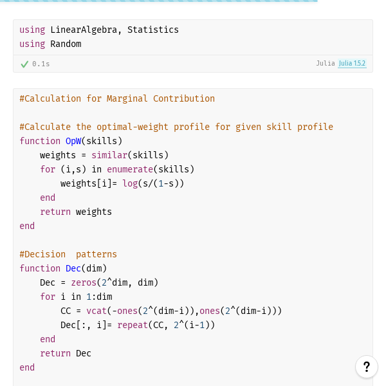The width and height of the screenshot is (386, 386).
Task: Click the log(s/(1-s)) expression
Action: [153, 183]
